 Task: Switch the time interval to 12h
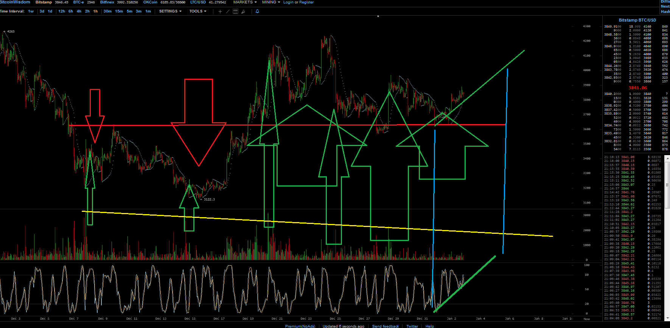[x=62, y=11]
